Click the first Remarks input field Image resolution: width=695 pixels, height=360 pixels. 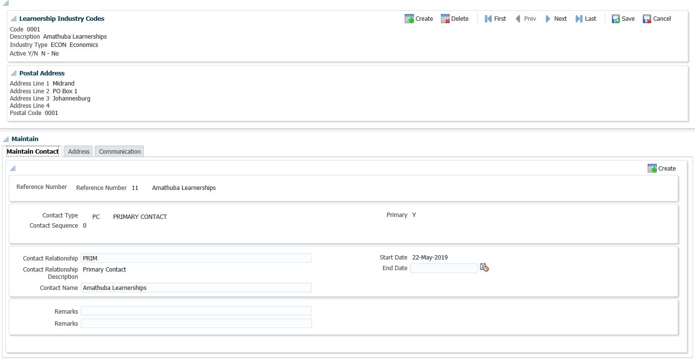[x=196, y=311]
